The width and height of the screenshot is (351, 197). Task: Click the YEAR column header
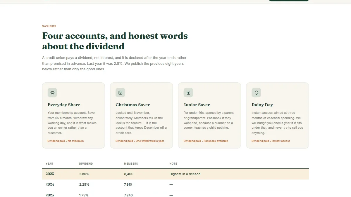[49, 164]
